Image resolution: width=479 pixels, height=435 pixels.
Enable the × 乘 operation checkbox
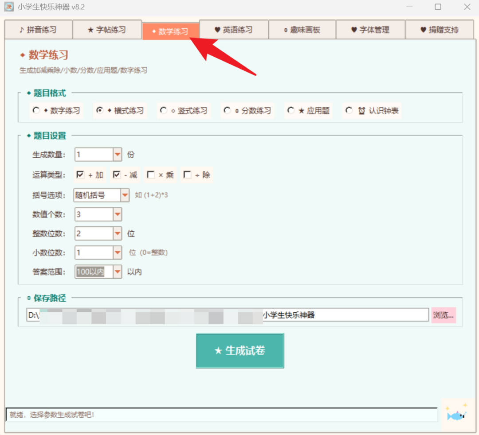(151, 175)
